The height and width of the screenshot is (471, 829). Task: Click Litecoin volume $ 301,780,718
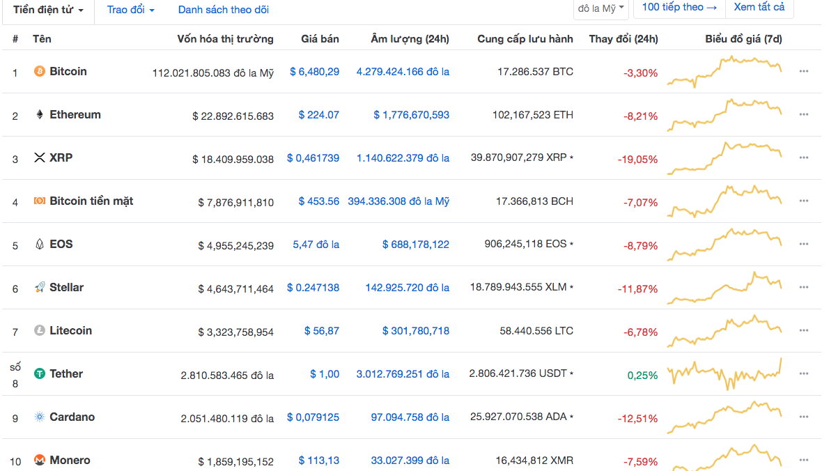click(416, 331)
